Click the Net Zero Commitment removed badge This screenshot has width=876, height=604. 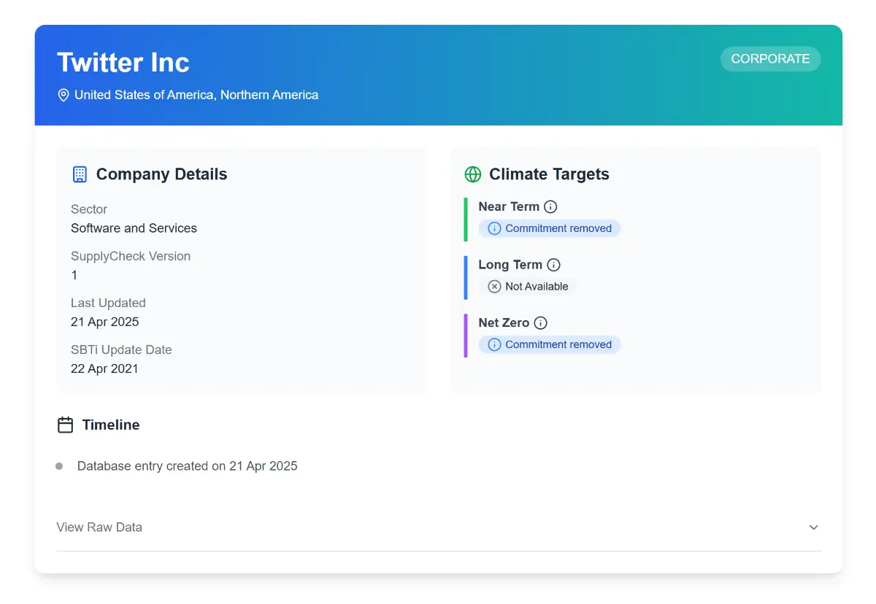pos(550,345)
